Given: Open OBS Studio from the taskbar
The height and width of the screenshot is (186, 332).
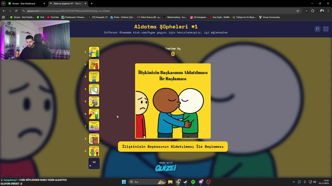Looking at the screenshot, I should point(208,182).
